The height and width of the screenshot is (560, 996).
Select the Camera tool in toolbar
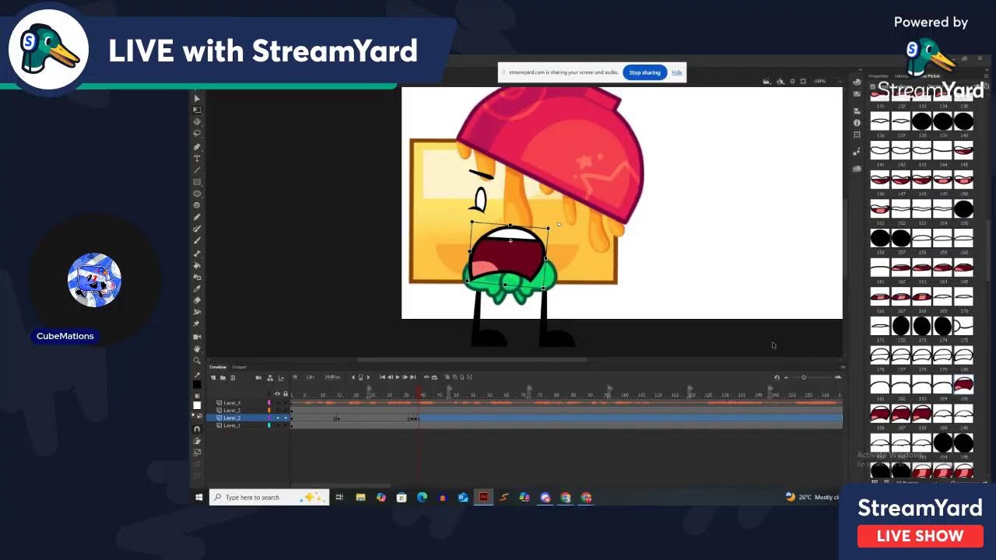click(197, 336)
